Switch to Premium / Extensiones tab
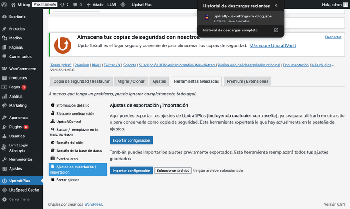This screenshot has height=209, width=350. (247, 81)
